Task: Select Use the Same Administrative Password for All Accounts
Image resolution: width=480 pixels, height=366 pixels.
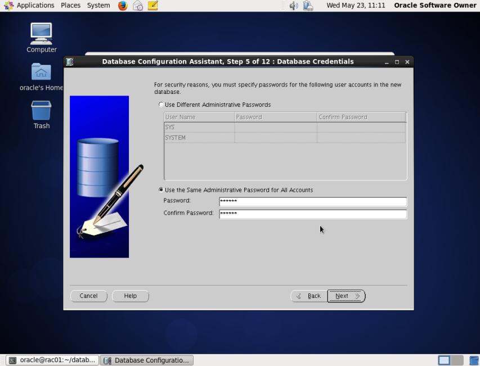Action: click(161, 189)
